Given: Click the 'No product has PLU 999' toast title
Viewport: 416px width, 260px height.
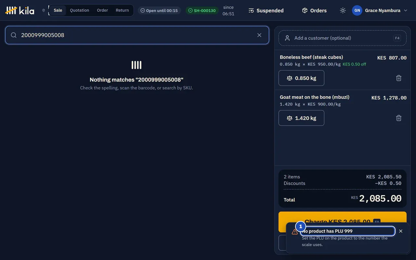Looking at the screenshot, I should (327, 231).
